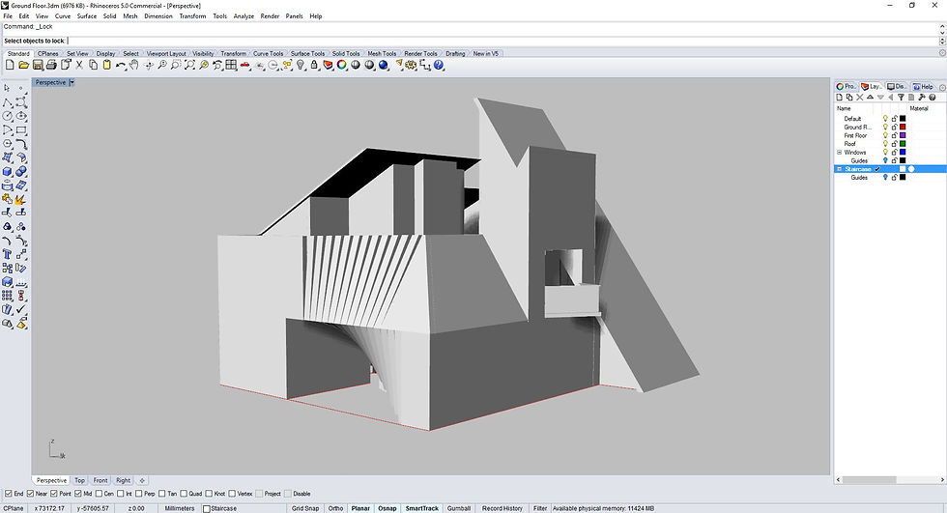Switch to the Solid Tools toolbar tab
Viewport: 947px width, 513px height.
click(346, 54)
